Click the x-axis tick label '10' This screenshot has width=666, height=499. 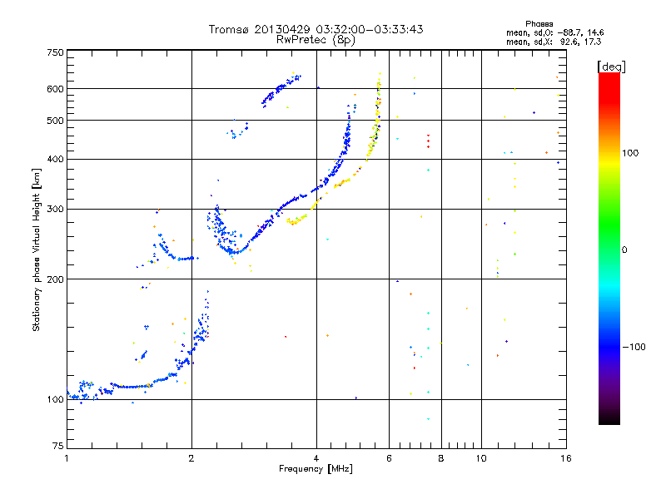[481, 458]
